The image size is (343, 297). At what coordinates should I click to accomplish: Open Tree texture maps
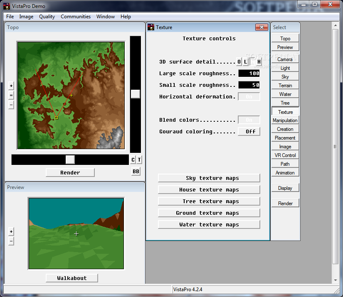tap(209, 201)
